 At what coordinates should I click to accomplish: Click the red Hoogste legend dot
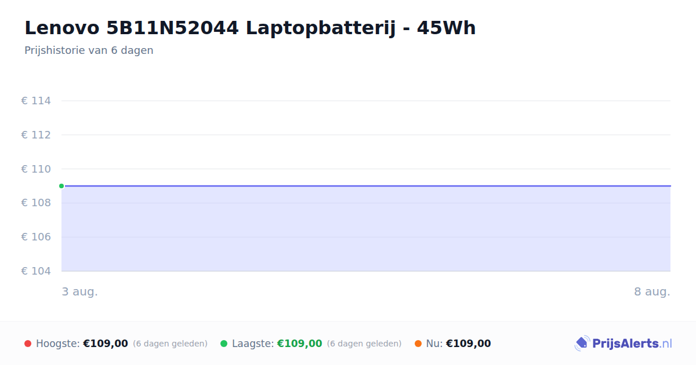coord(28,344)
